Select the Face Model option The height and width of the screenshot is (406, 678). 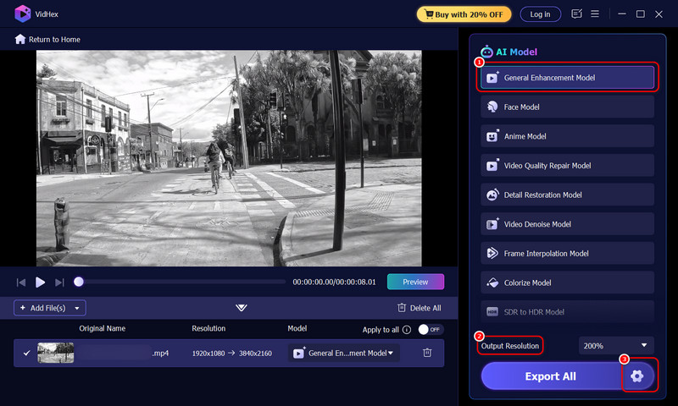(x=567, y=107)
